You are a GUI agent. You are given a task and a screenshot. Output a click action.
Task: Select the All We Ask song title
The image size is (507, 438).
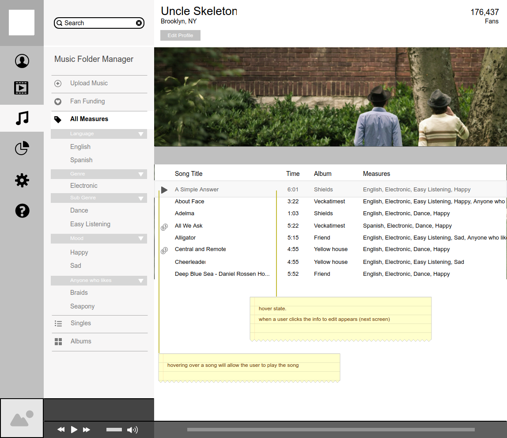(x=189, y=226)
